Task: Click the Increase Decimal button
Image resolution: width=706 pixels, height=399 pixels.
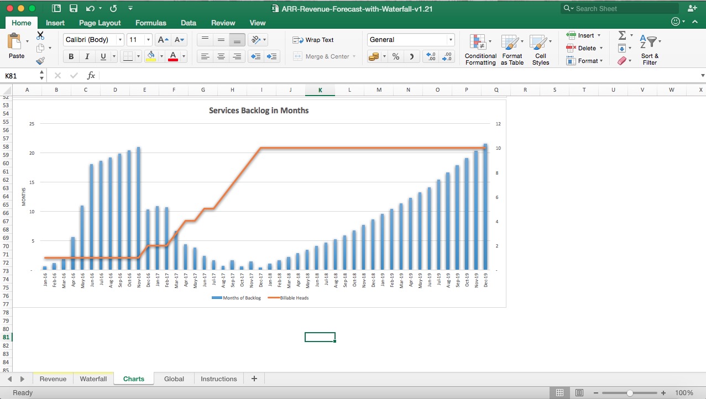Action: pyautogui.click(x=431, y=56)
